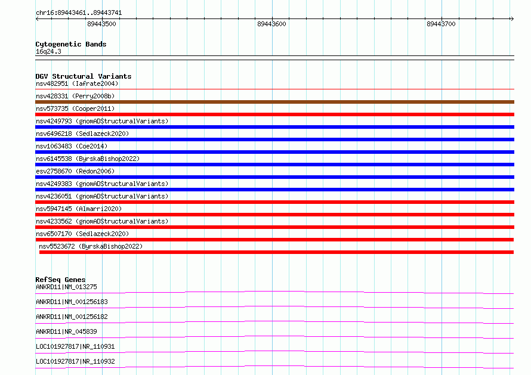Viewport: 531px width, 375px height.
Task: Click the magenta ANKRD11|NM_001256183 gene line
Action: point(274,307)
